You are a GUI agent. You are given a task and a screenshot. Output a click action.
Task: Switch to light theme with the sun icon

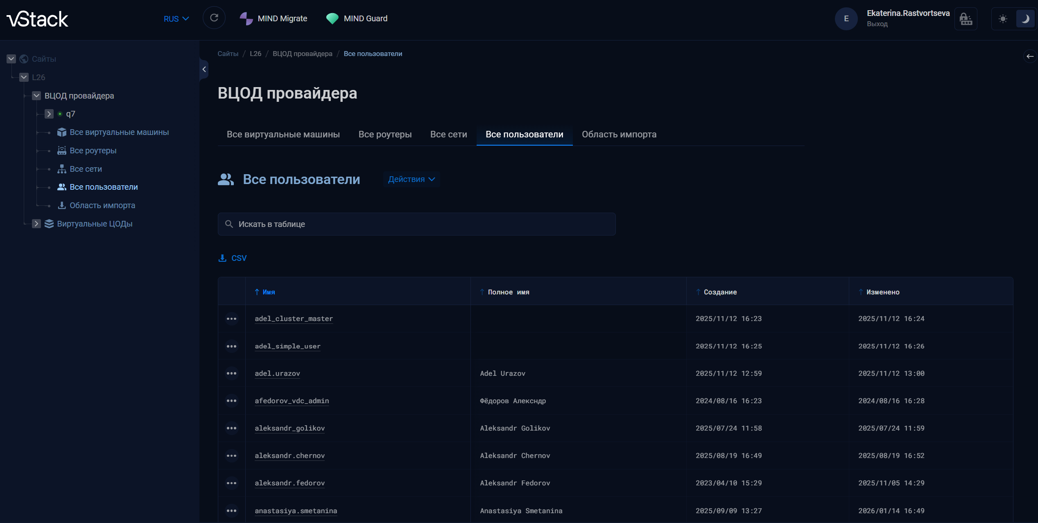tap(1002, 19)
